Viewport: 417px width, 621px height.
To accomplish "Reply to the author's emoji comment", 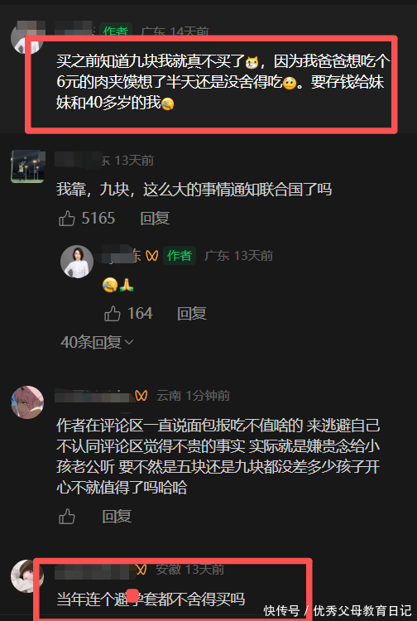I will pos(191,314).
